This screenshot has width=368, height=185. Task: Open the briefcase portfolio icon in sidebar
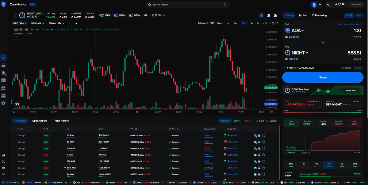coord(3,96)
